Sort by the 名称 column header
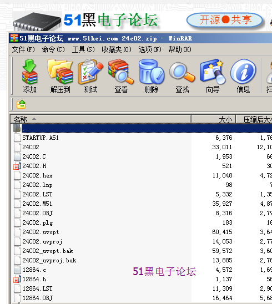The width and height of the screenshot is (272, 304). tap(101, 119)
